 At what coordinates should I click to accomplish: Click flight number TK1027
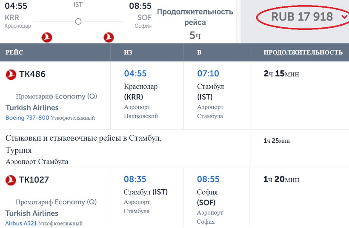point(34,180)
